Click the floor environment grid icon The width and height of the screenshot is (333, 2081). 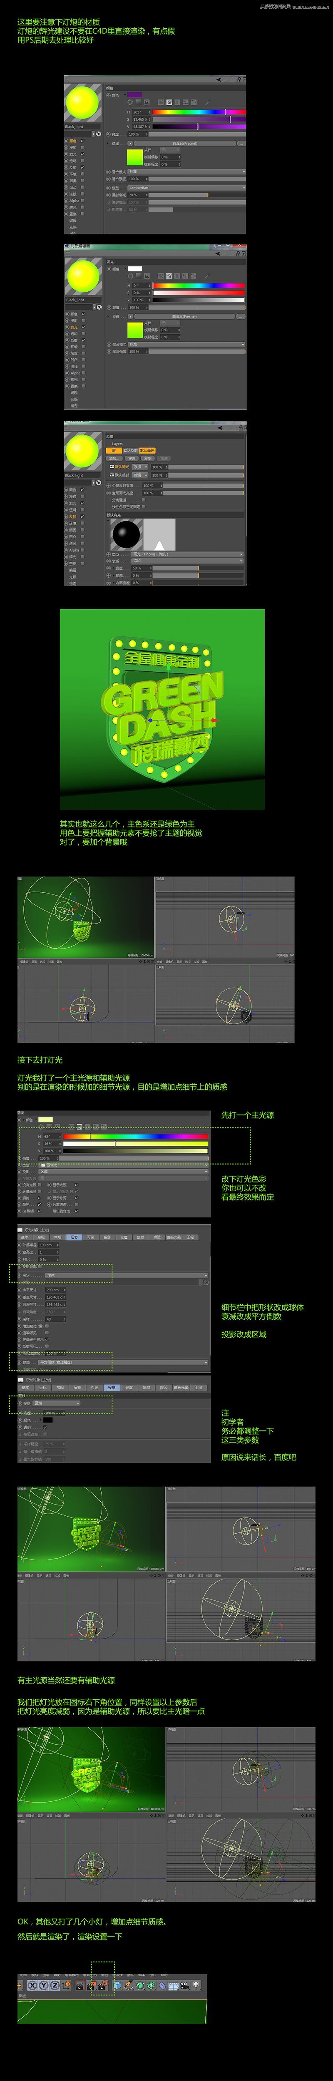pos(174,1986)
